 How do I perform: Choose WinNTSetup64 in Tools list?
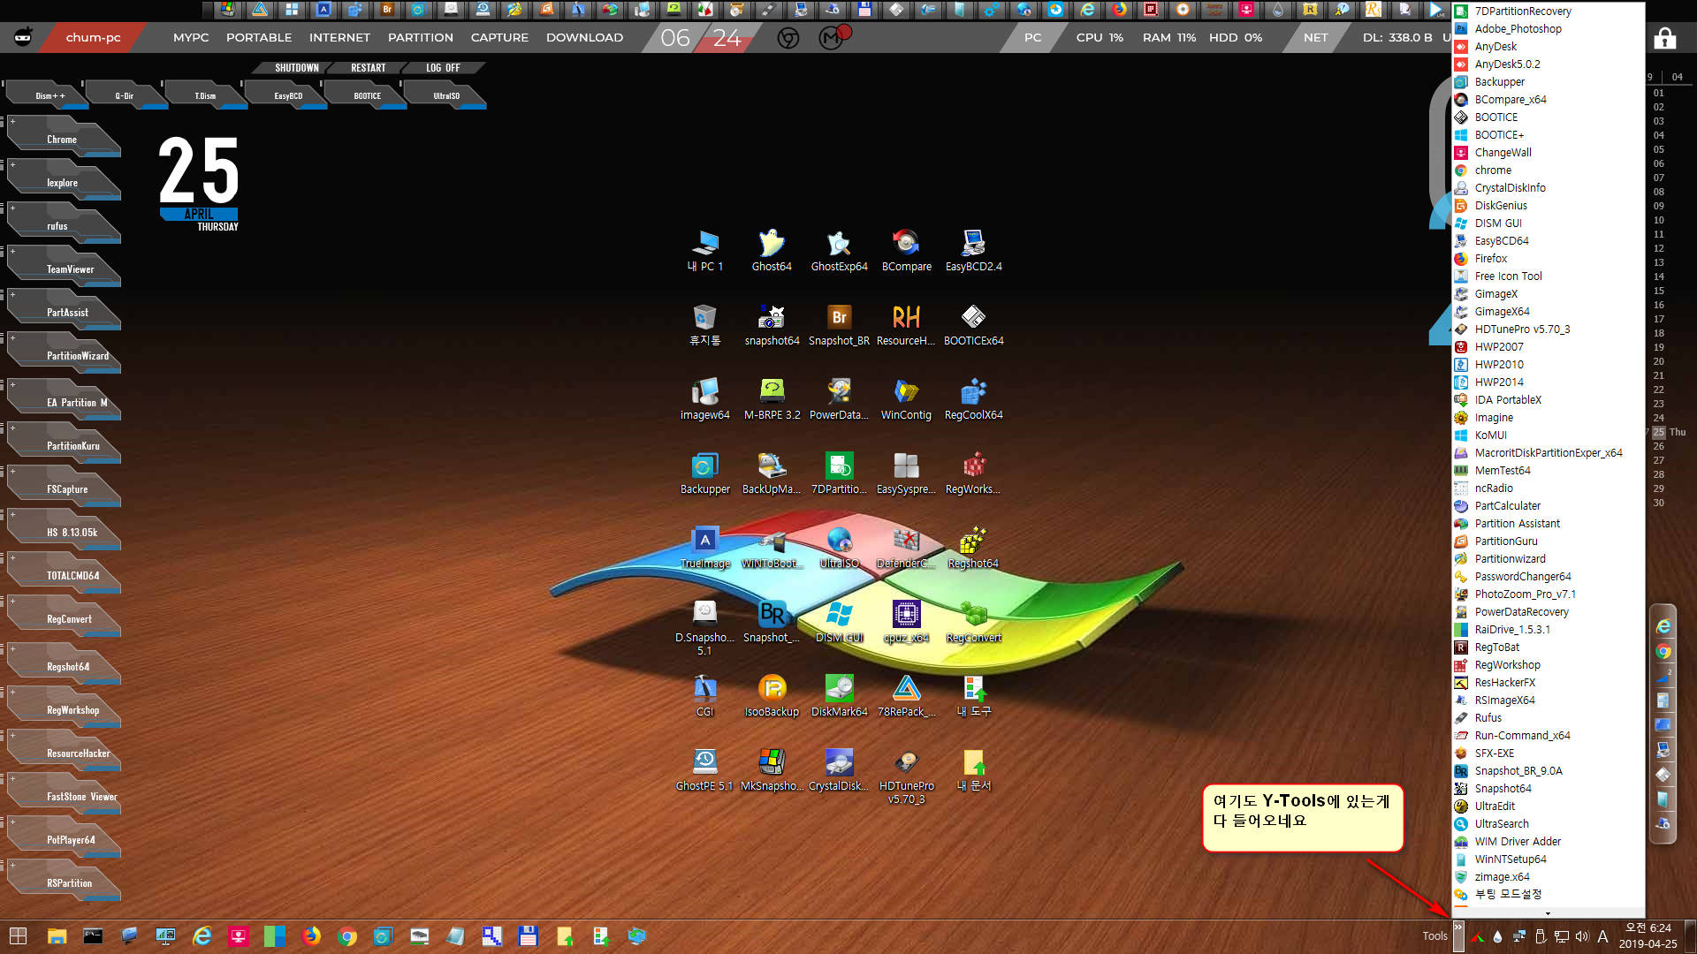[1548, 859]
